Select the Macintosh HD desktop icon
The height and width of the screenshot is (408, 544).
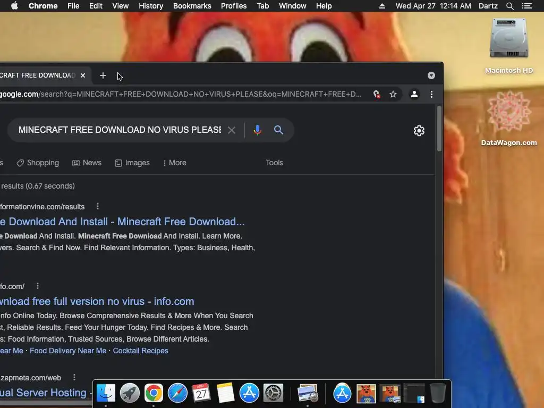508,45
